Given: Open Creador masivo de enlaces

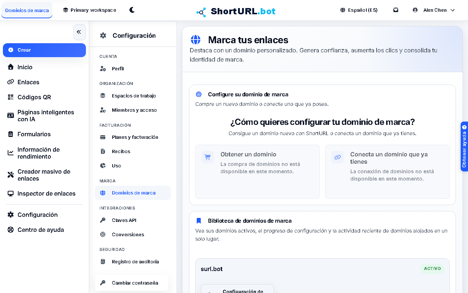Looking at the screenshot, I should tap(44, 175).
